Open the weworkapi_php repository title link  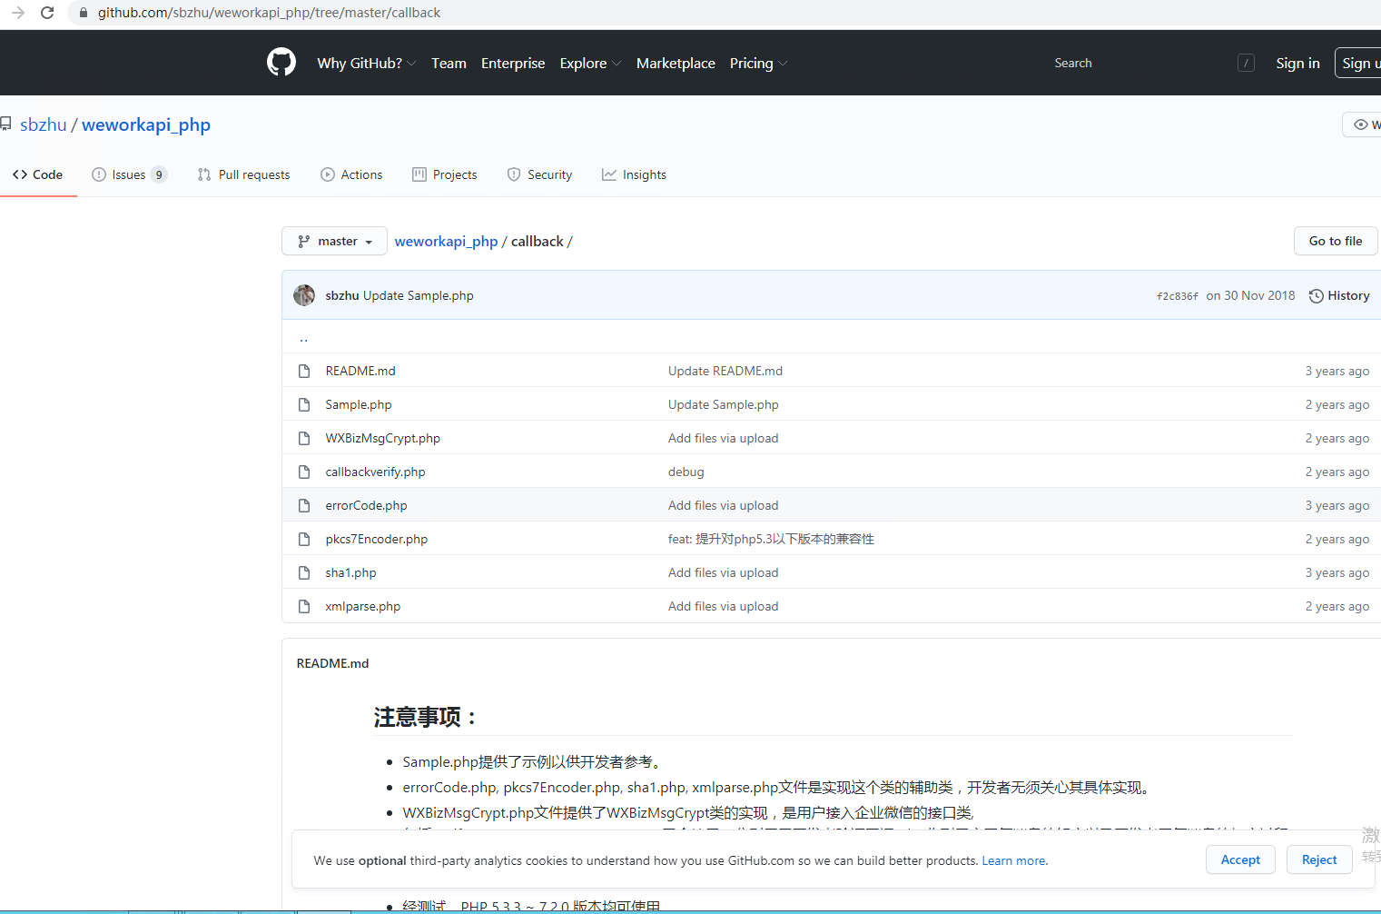(146, 124)
